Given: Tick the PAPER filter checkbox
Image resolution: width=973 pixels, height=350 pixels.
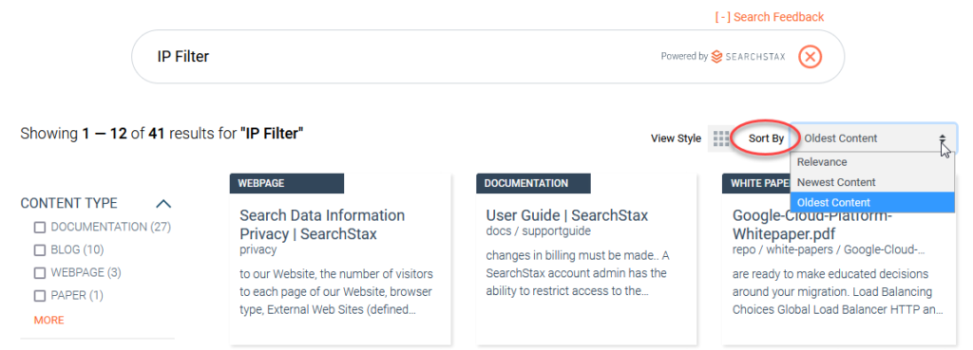Looking at the screenshot, I should pos(40,296).
